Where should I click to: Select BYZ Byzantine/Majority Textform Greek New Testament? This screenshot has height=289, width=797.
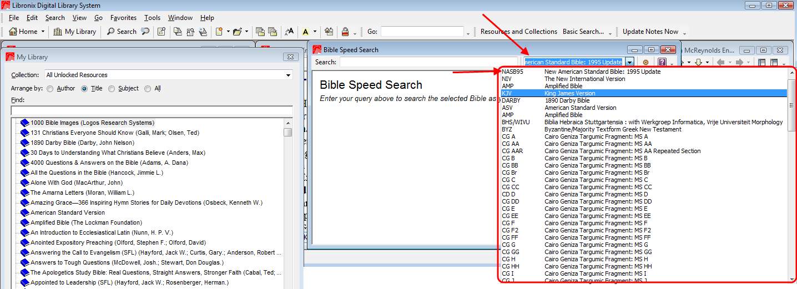[644, 129]
